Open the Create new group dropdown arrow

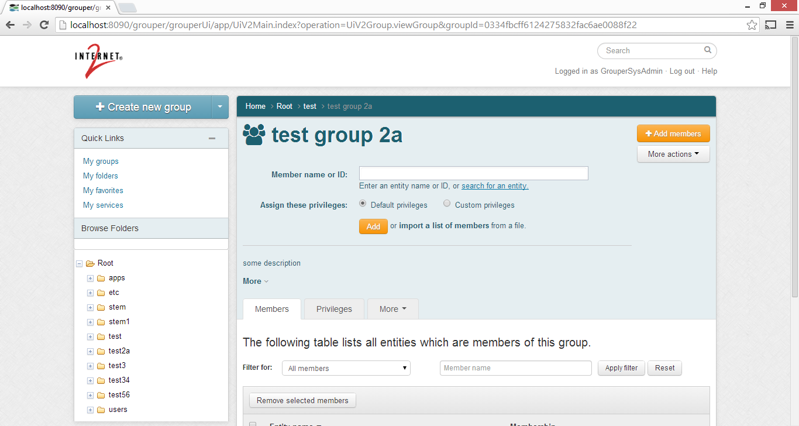(220, 107)
